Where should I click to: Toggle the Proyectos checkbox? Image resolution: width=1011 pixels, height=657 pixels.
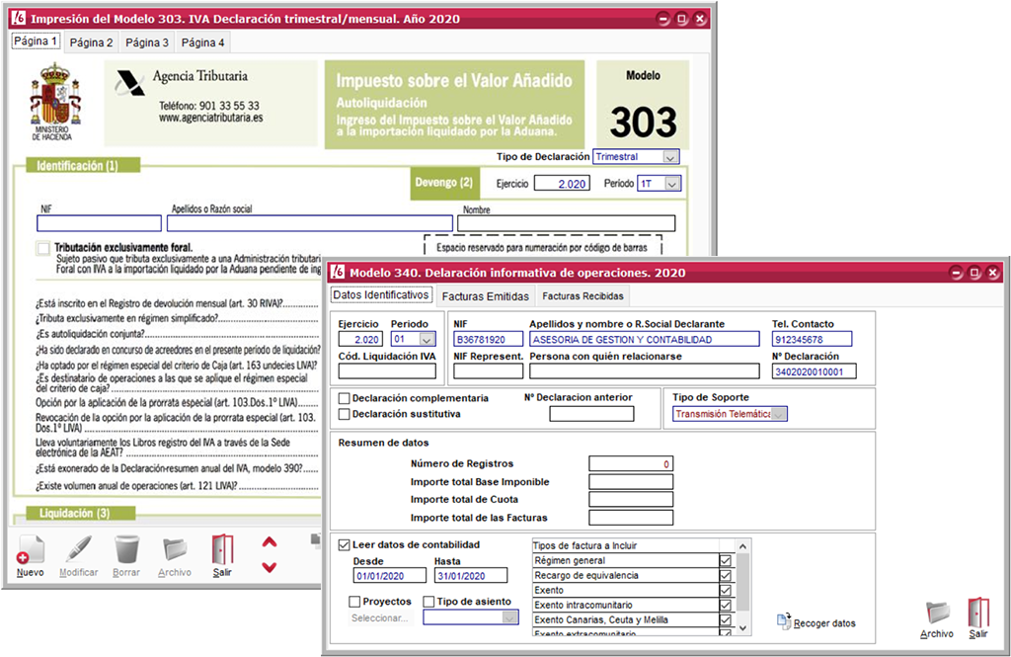[354, 602]
